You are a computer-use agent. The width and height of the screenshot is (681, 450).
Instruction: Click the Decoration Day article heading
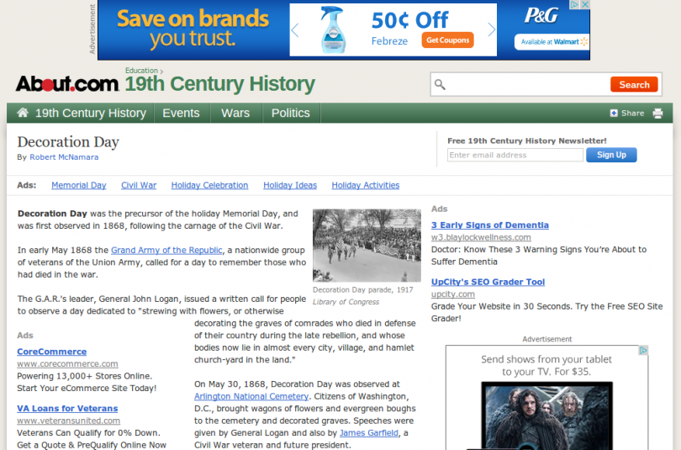click(68, 142)
